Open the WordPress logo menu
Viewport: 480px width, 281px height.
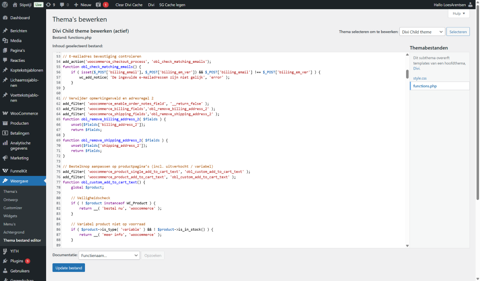(5, 5)
